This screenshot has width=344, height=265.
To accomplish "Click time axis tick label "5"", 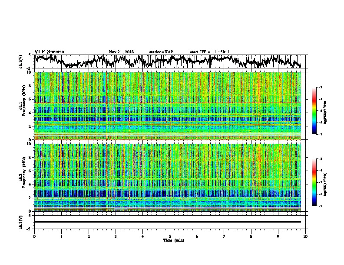I will point(170,236).
